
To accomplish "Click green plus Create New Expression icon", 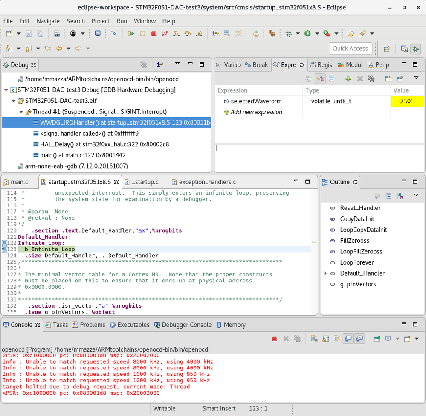I will tap(348, 79).
